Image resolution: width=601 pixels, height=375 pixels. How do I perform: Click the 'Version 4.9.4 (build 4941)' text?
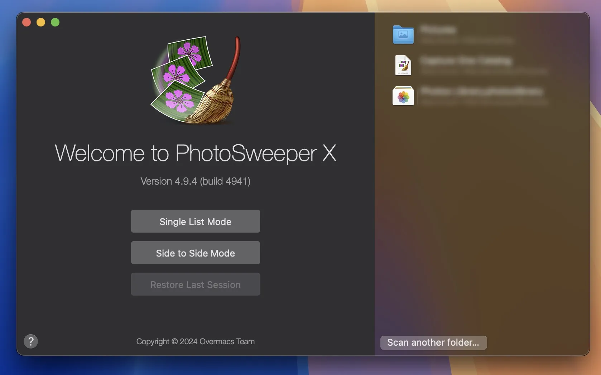pyautogui.click(x=196, y=181)
